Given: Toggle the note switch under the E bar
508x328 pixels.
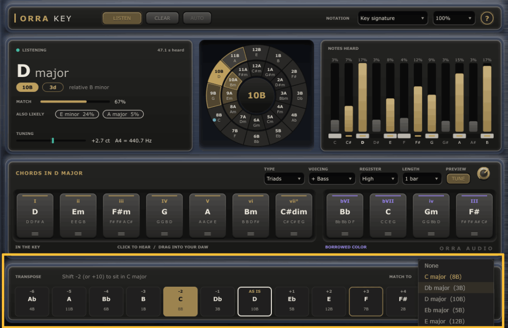Looking at the screenshot, I should (x=390, y=136).
